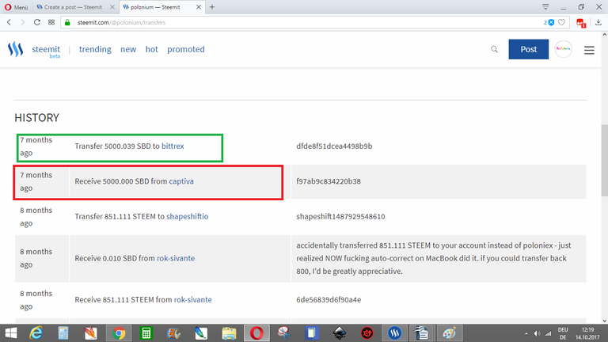Expand the hamburger side menu
The height and width of the screenshot is (342, 608).
(x=589, y=50)
